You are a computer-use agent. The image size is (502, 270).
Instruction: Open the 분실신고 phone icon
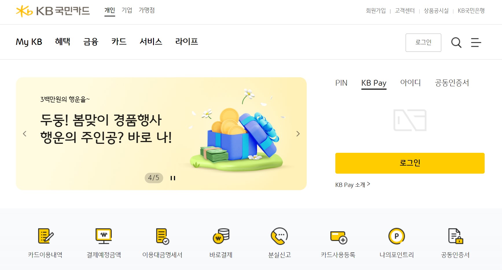coord(279,236)
